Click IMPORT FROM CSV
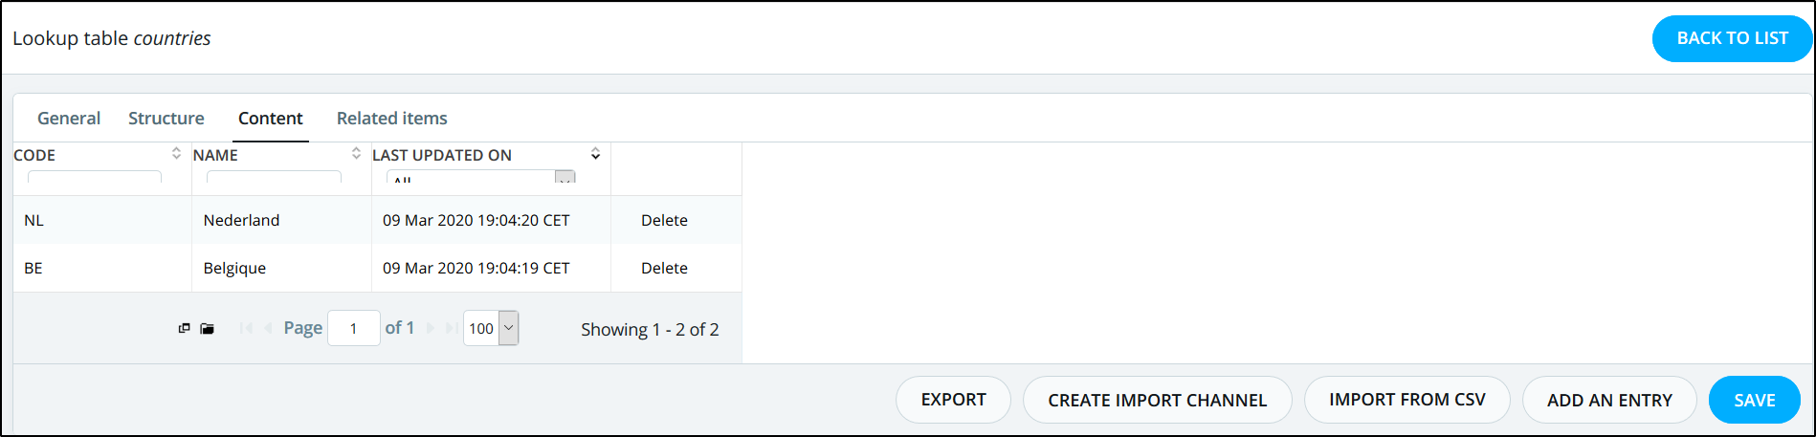This screenshot has width=1816, height=437. [x=1406, y=400]
